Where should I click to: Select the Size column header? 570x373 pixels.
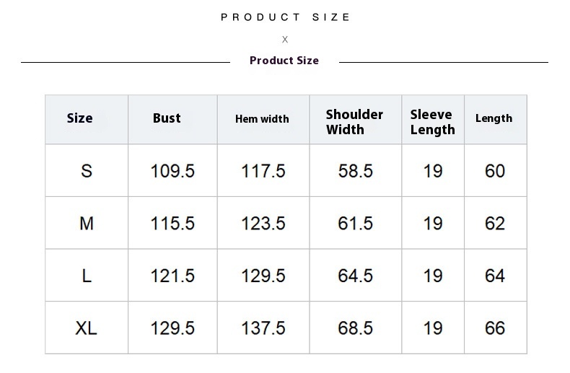[x=80, y=118]
